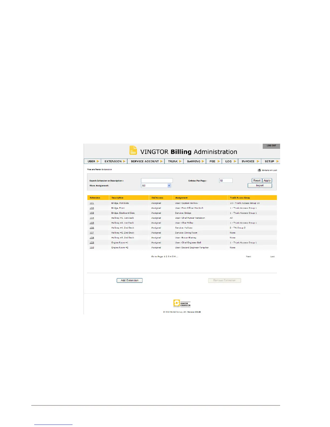Viewport: 330px width, 427px height.
Task: Open the SERVICE ACCOUNT menu
Action: tap(146, 161)
